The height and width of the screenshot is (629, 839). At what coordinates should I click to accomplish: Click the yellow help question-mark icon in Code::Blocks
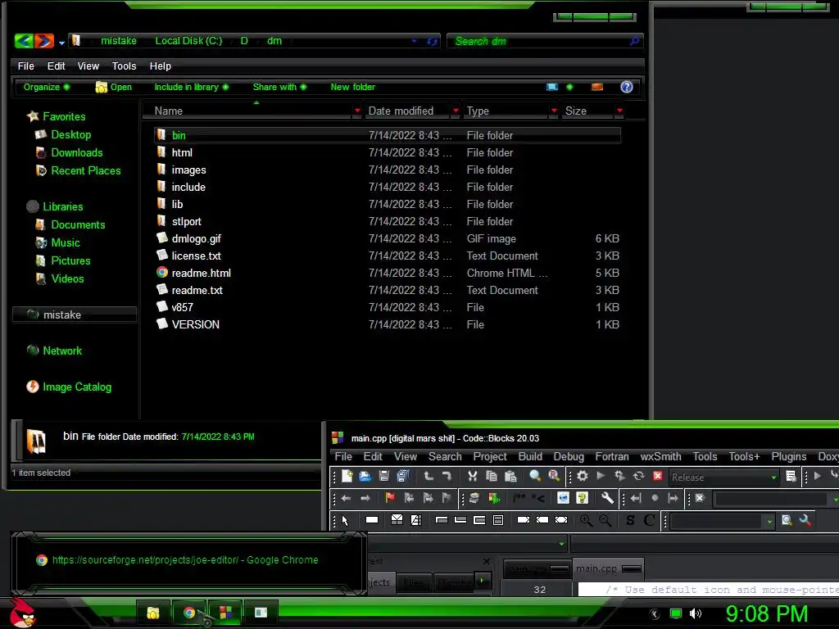(583, 498)
